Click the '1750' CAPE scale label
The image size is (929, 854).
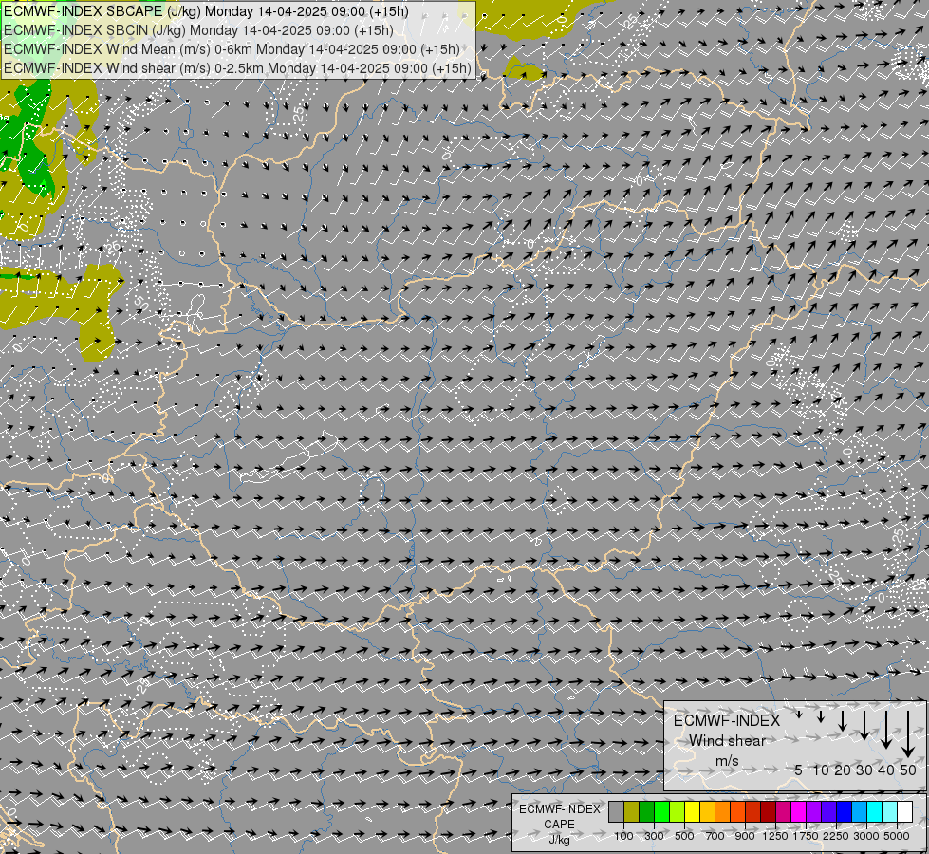click(806, 836)
